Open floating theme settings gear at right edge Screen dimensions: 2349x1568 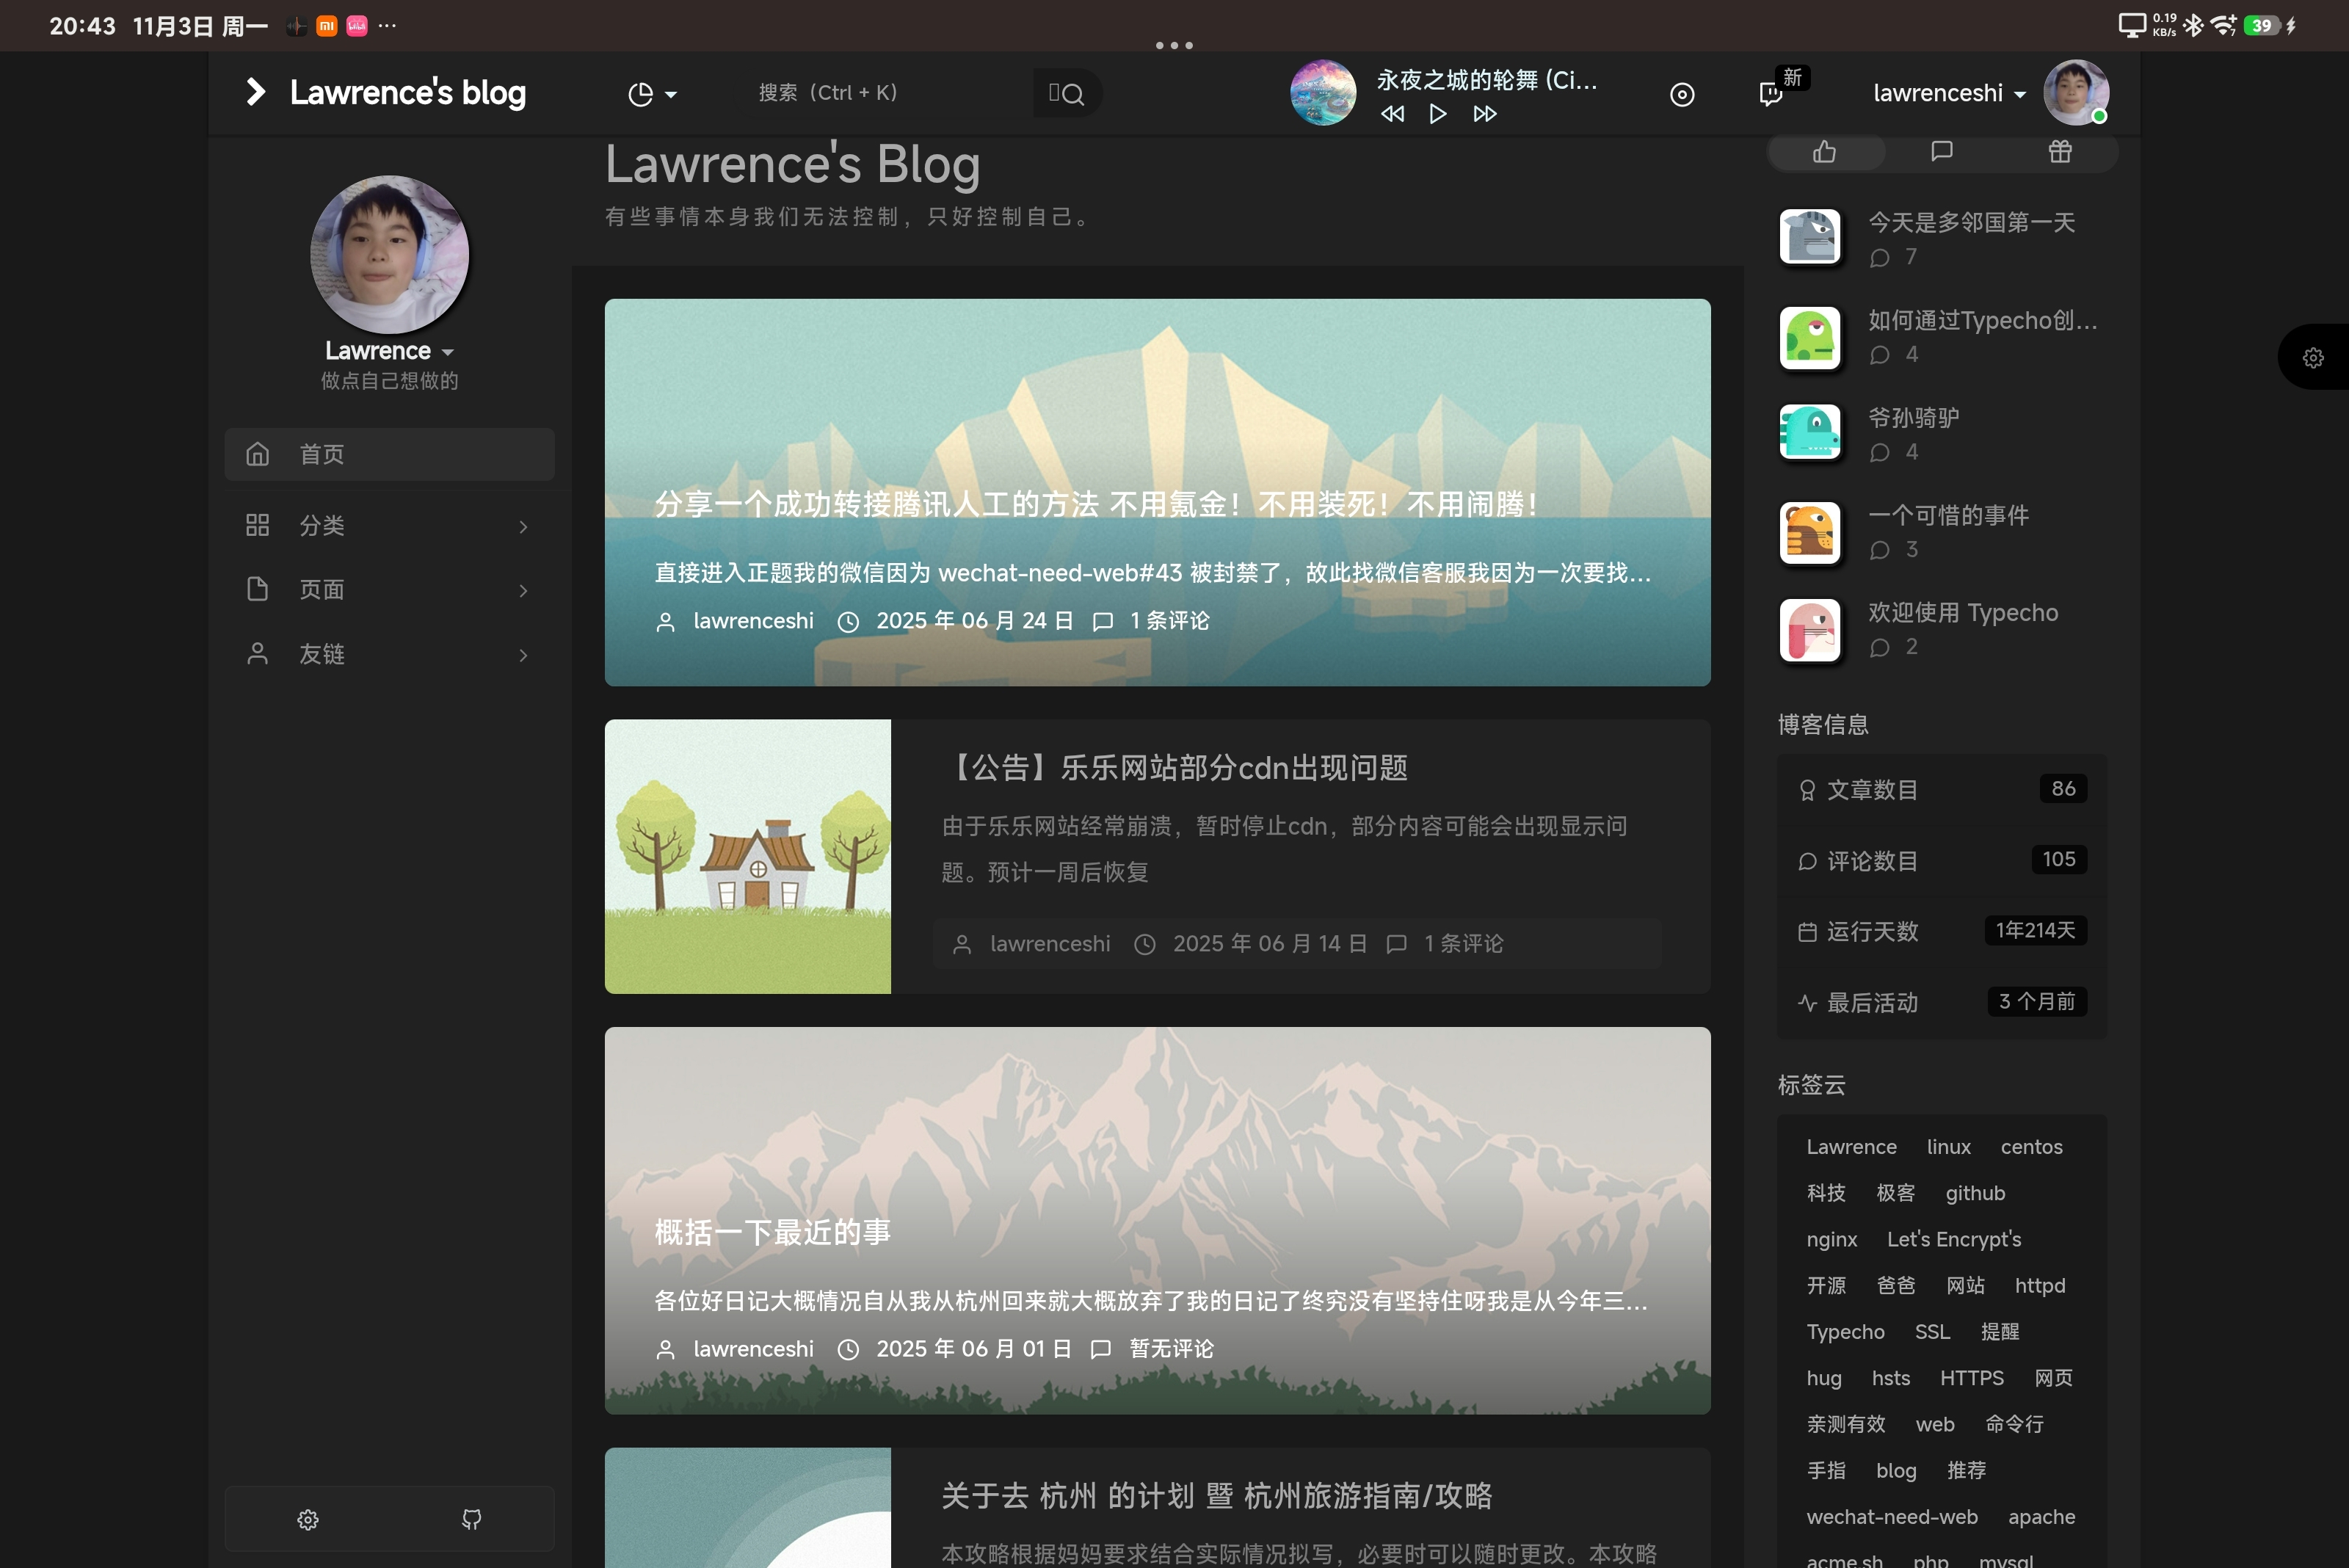tap(2313, 358)
